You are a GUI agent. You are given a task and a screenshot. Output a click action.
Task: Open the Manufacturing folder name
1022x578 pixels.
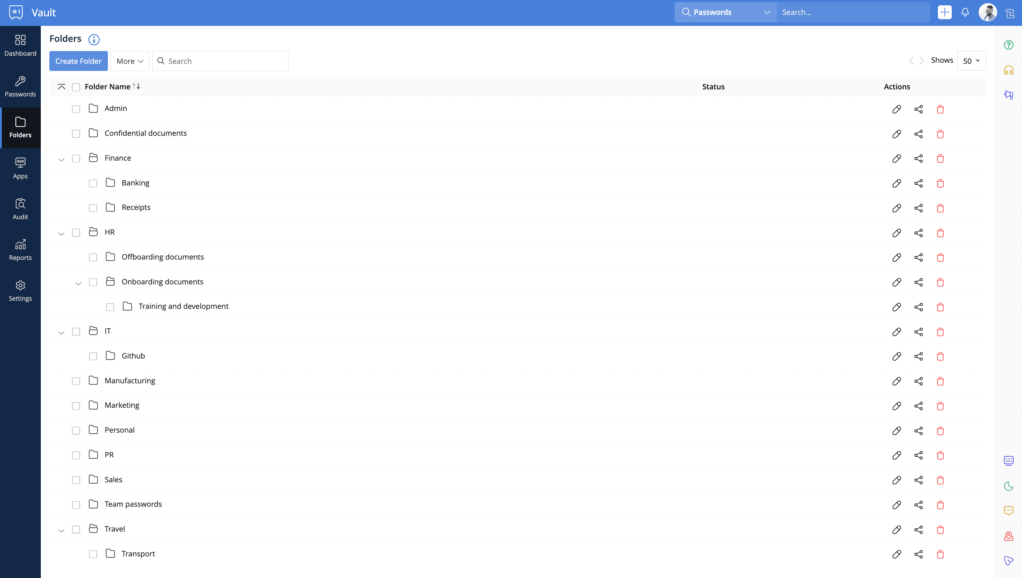pos(130,381)
